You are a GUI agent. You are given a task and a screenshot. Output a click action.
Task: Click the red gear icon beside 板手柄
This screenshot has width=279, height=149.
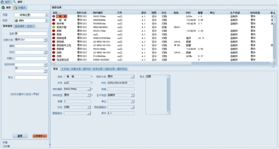54,24
